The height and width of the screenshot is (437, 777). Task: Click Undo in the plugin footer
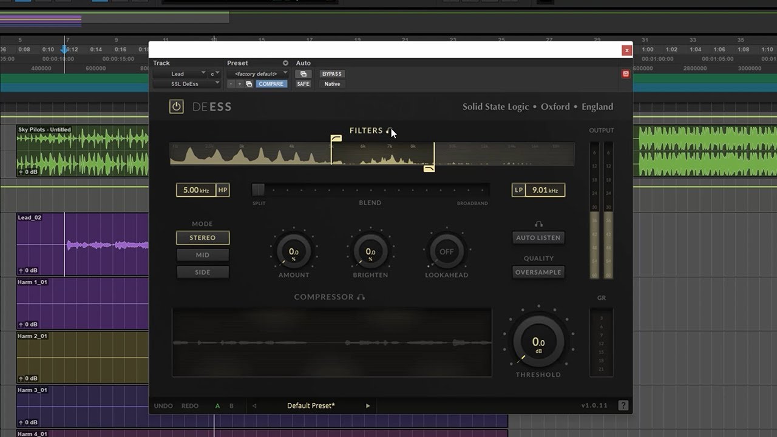pyautogui.click(x=163, y=406)
